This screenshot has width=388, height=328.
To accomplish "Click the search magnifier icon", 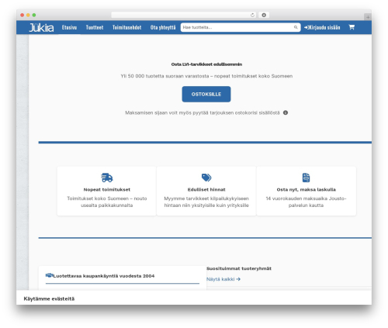I will point(296,27).
